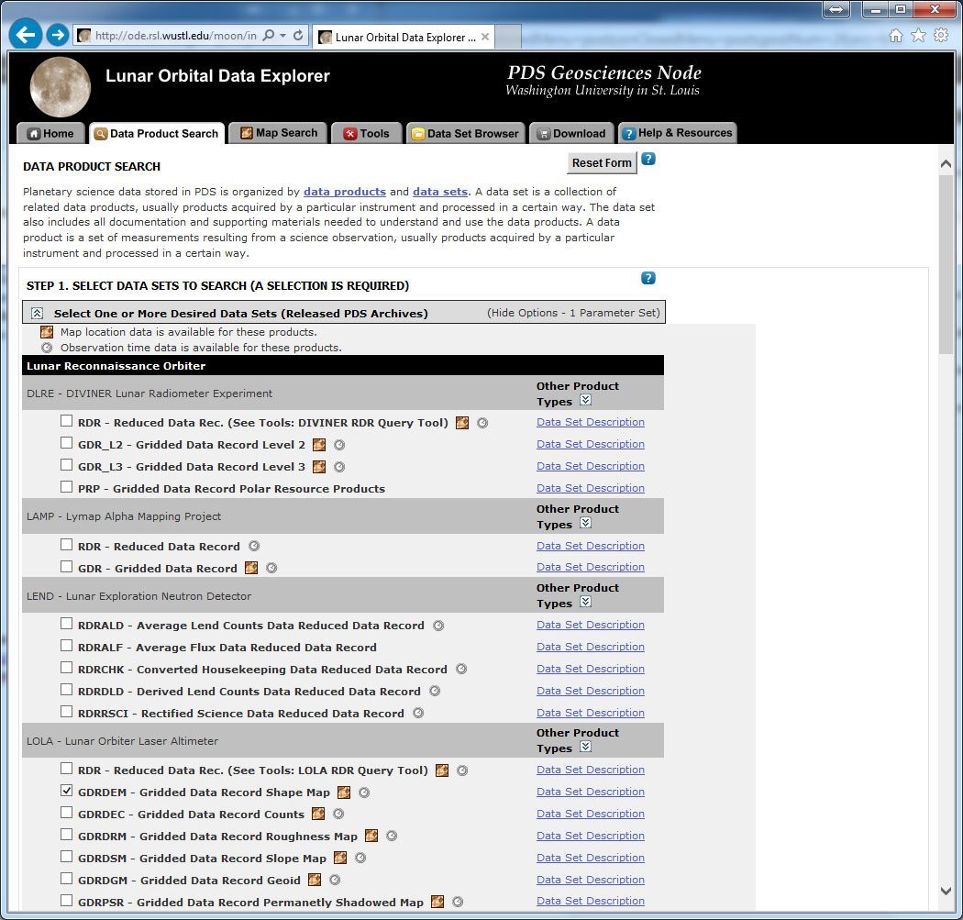Click the scroll up arrow
The image size is (963, 920).
pyautogui.click(x=946, y=164)
